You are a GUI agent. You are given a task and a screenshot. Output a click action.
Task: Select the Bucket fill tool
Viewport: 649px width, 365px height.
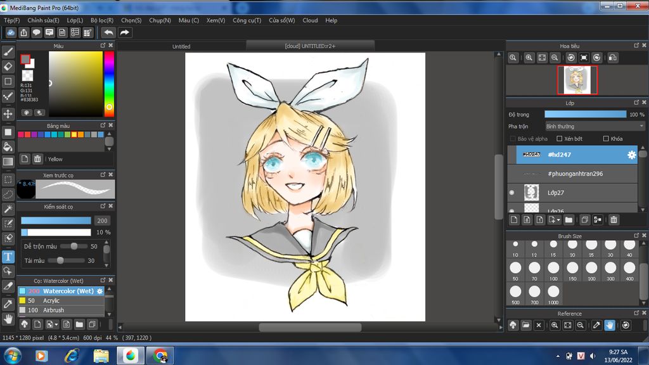point(8,146)
